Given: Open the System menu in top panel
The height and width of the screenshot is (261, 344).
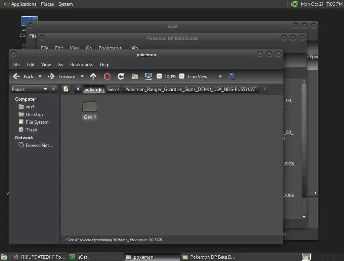Looking at the screenshot, I should [66, 4].
